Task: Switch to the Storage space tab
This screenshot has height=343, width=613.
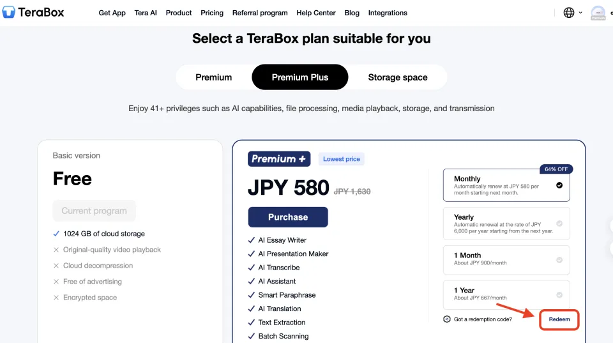Action: pyautogui.click(x=397, y=77)
